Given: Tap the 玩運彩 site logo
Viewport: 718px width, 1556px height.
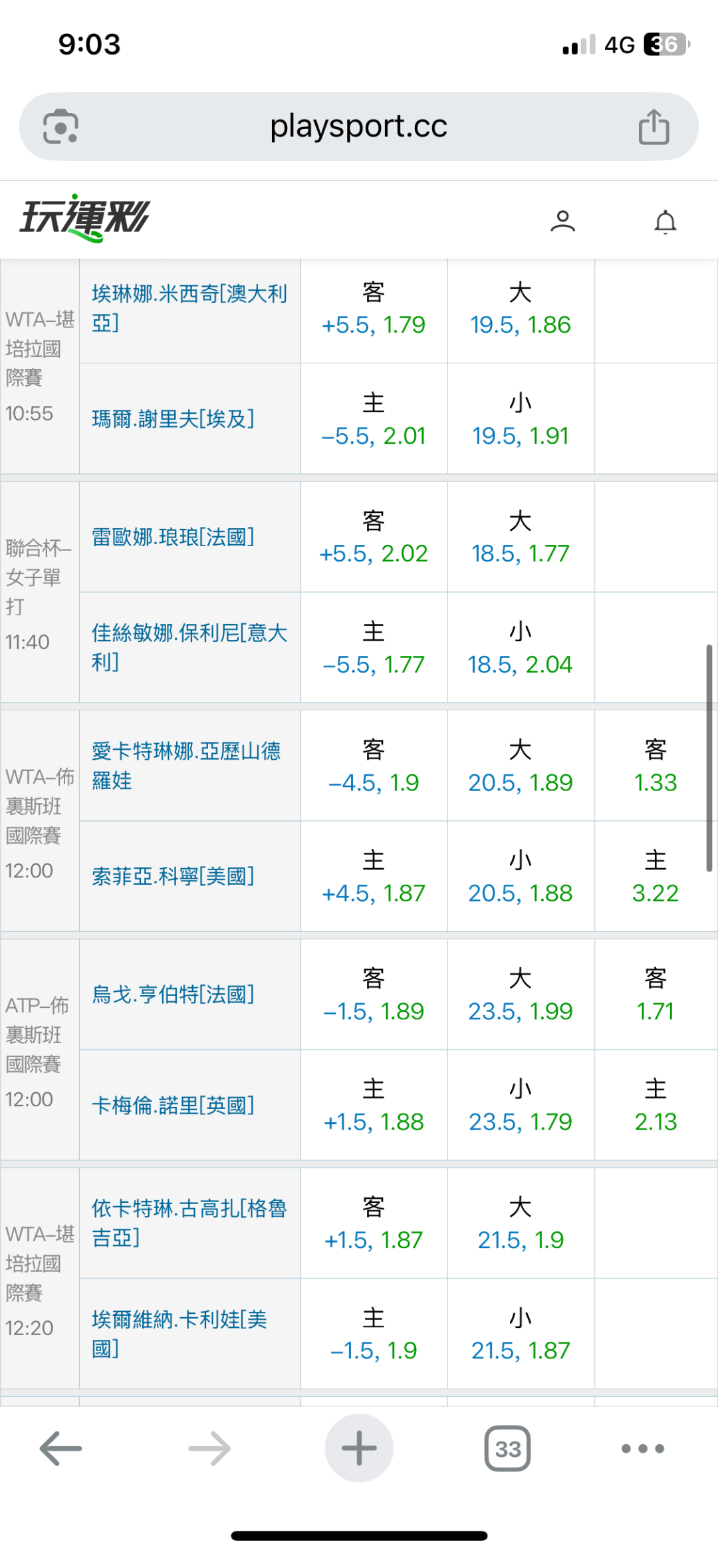Looking at the screenshot, I should 85,218.
